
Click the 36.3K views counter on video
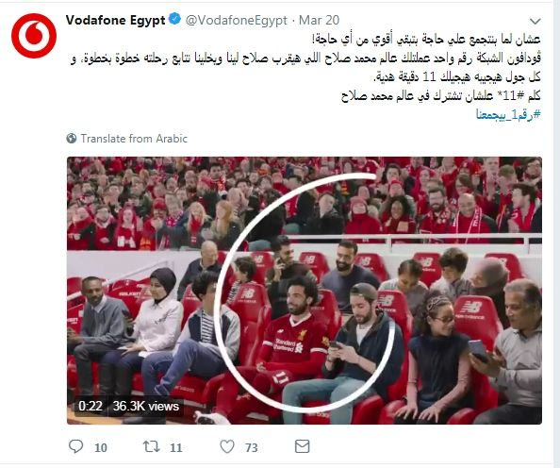click(146, 406)
